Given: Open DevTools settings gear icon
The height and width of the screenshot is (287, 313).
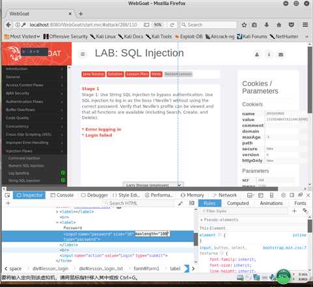Looking at the screenshot, I should click(283, 195).
